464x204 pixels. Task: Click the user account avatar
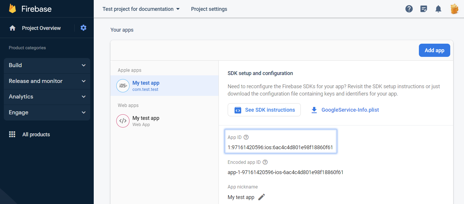454,9
